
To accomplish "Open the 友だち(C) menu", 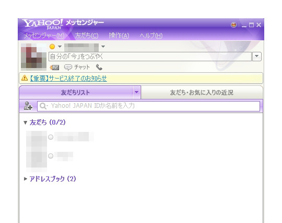I will [x=87, y=36].
